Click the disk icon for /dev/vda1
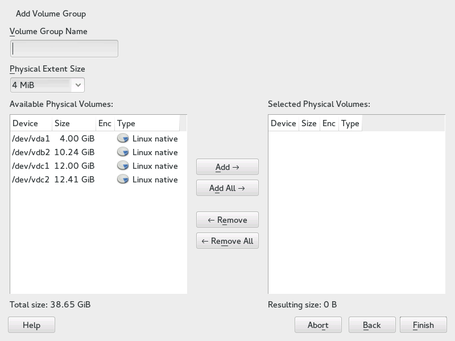 (x=123, y=139)
